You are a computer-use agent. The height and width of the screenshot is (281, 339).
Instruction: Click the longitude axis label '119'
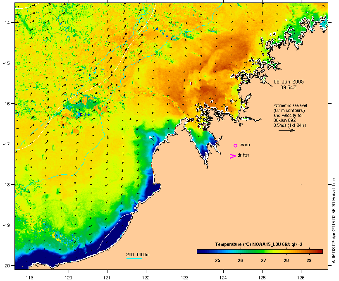(x=30, y=278)
